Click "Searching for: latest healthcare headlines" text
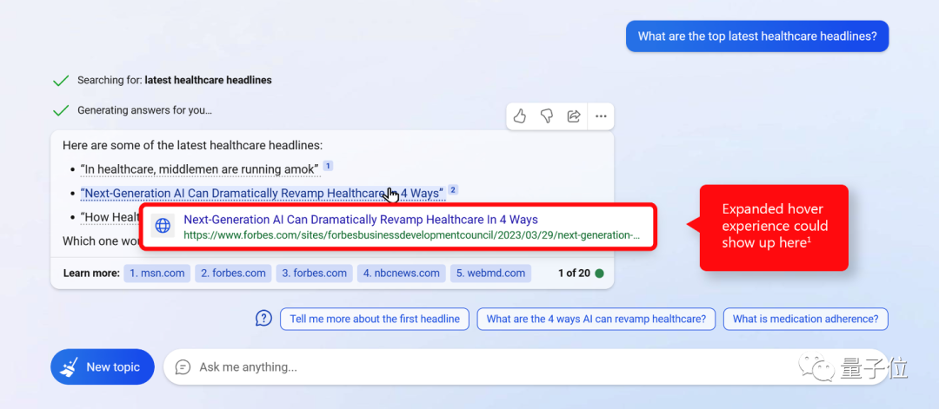The image size is (939, 409). pos(174,80)
